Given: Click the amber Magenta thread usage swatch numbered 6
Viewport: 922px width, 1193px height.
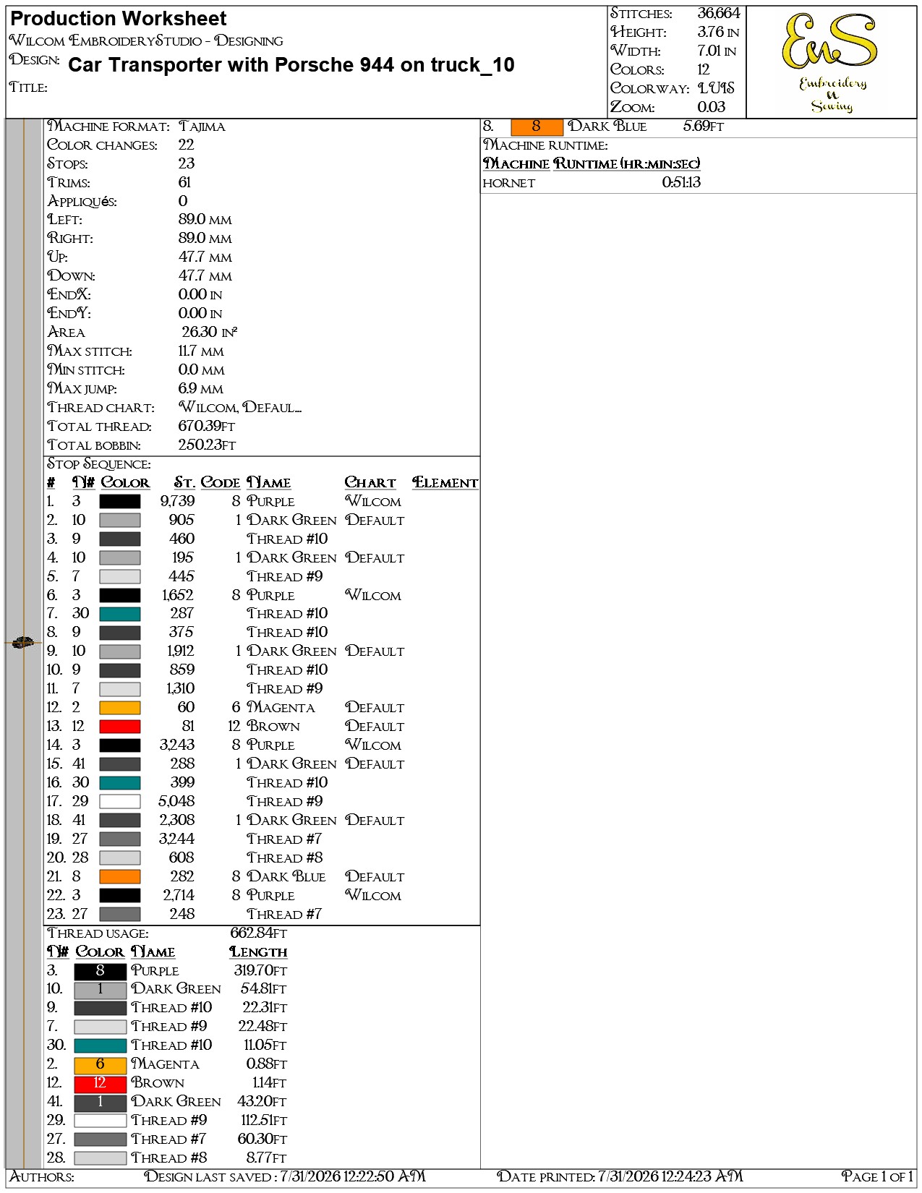Looking at the screenshot, I should (101, 1064).
